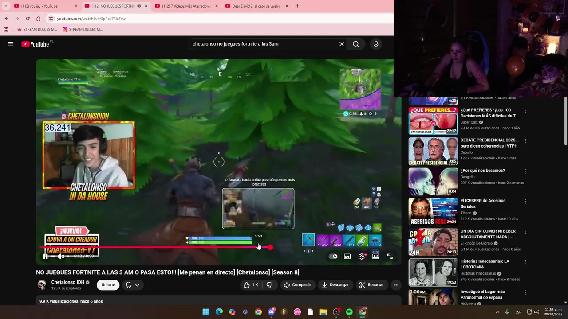This screenshot has height=319, width=568.
Task: Go to the YouTube home logo
Action: pyautogui.click(x=35, y=44)
